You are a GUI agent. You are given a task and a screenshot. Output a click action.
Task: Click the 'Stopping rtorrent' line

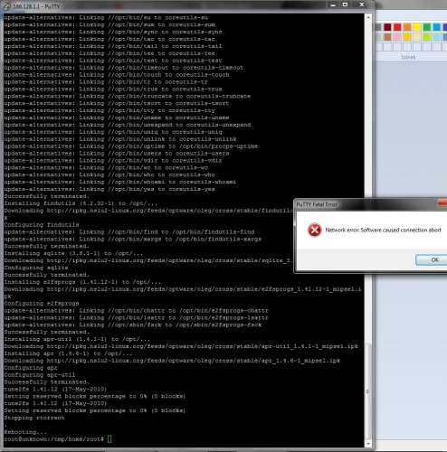(34, 418)
